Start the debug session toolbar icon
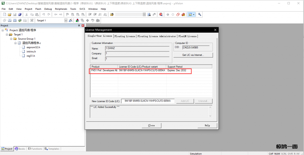The width and height of the screenshot is (304, 155). [x=161, y=15]
